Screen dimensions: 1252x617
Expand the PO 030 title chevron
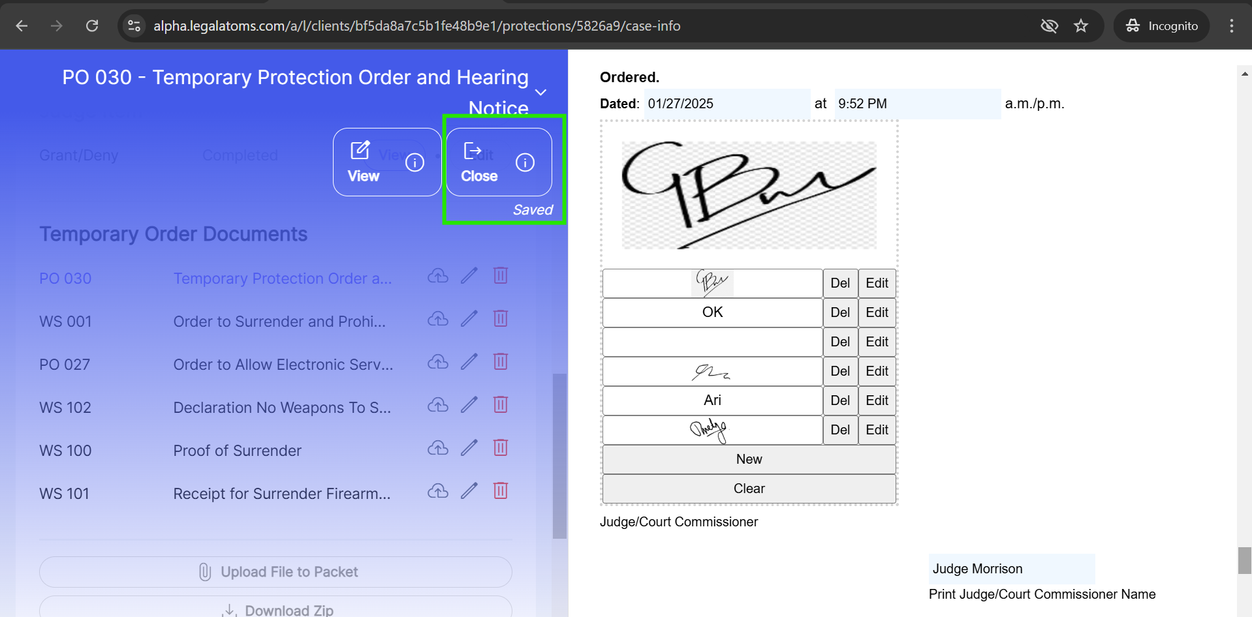(540, 92)
